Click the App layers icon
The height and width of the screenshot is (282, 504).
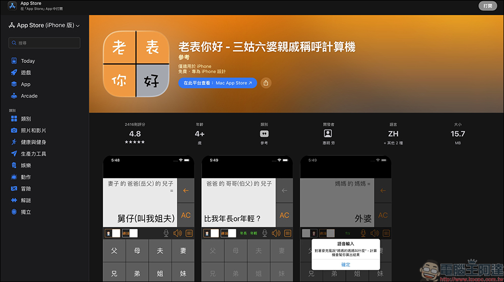point(14,84)
